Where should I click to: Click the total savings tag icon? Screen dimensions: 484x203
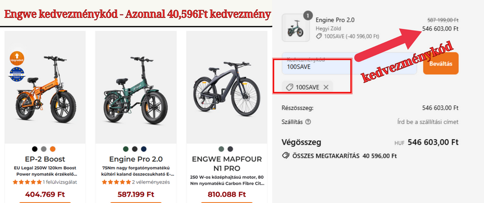(x=286, y=156)
